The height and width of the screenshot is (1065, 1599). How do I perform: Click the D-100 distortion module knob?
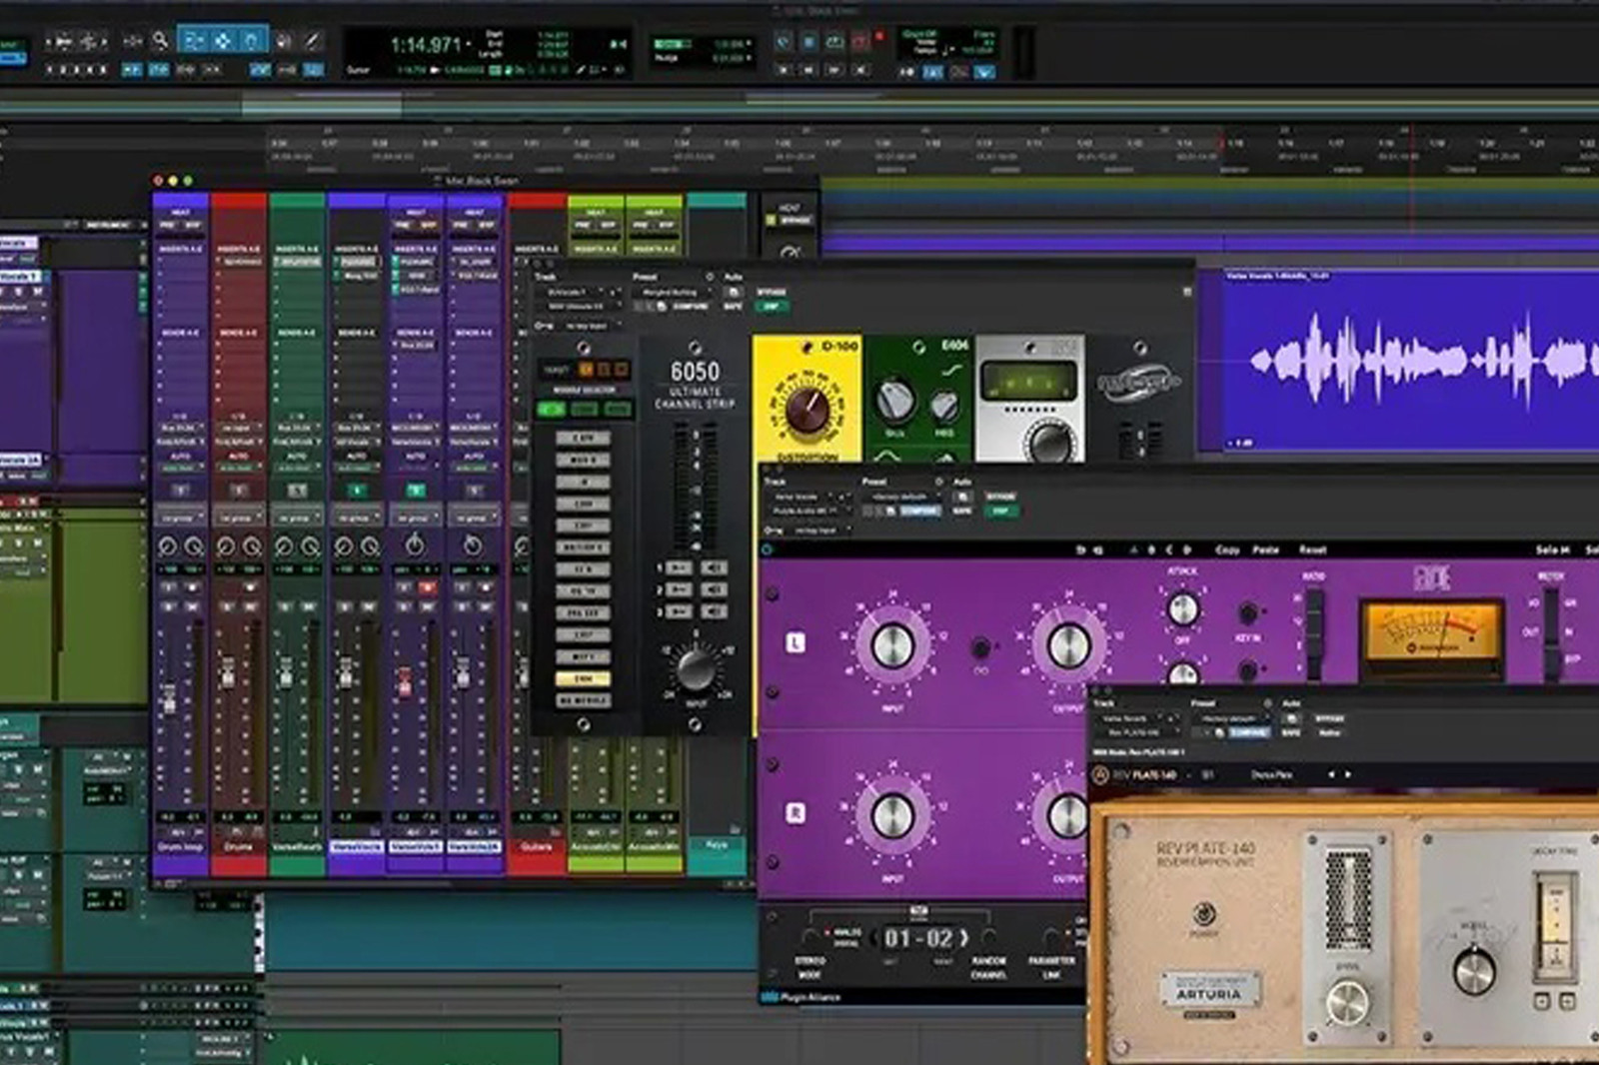[805, 408]
